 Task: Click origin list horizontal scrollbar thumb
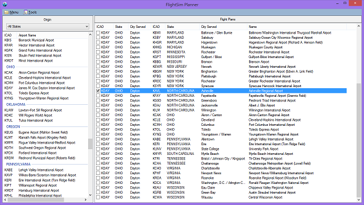36,200
